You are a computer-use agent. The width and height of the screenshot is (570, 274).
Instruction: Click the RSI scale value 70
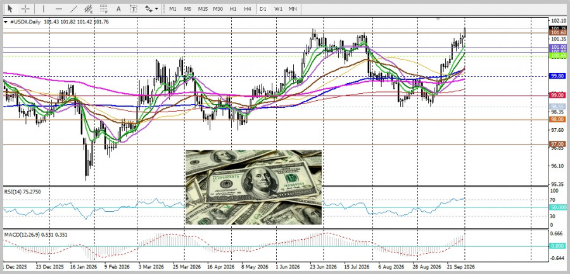pyautogui.click(x=554, y=200)
